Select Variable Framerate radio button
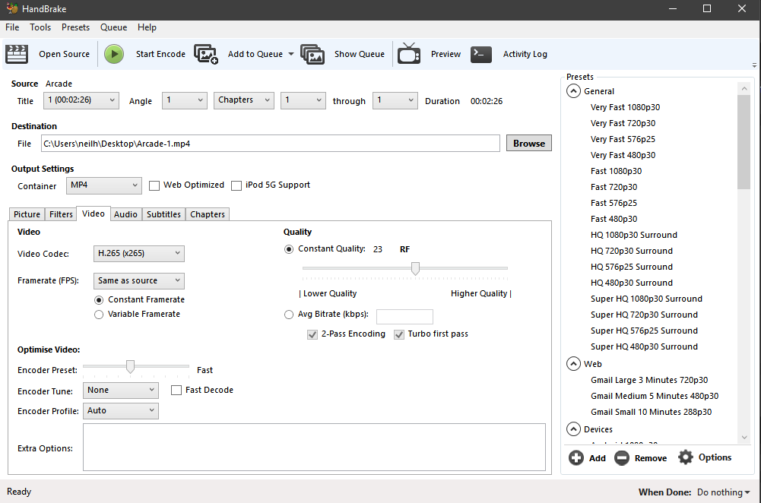Image resolution: width=761 pixels, height=503 pixels. 99,315
